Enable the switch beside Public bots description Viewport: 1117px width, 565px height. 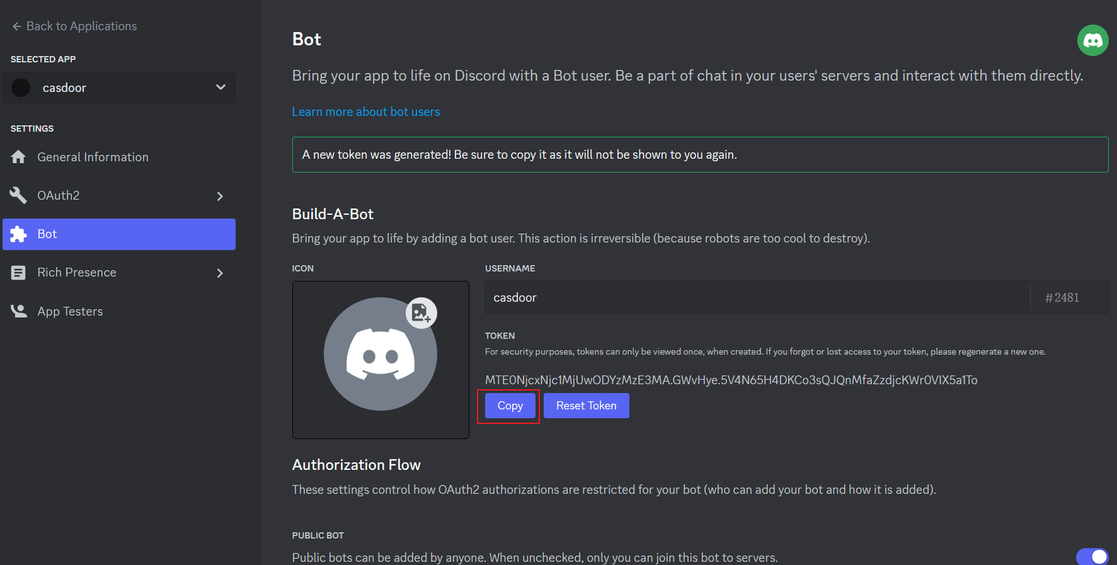(x=1091, y=557)
